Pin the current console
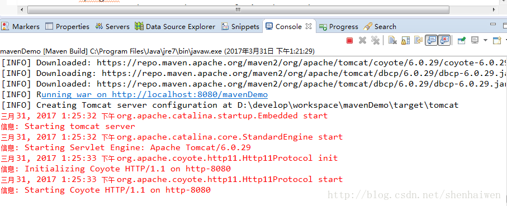Viewport: 507px width, 206px height. (461, 40)
